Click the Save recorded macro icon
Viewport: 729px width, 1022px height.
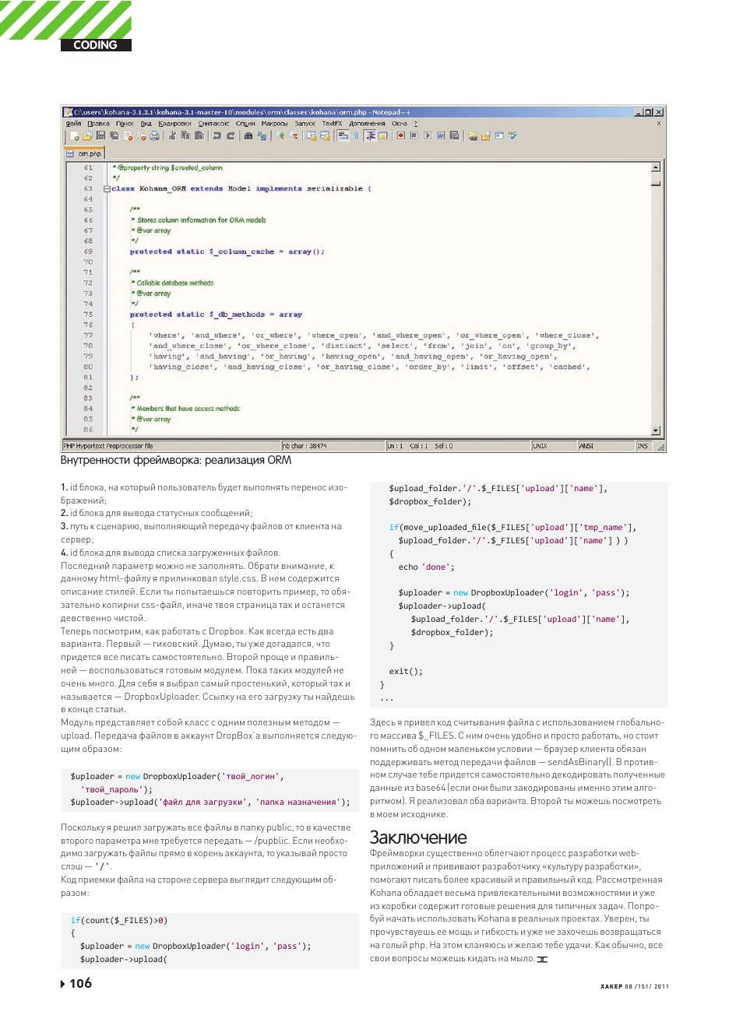pyautogui.click(x=454, y=136)
